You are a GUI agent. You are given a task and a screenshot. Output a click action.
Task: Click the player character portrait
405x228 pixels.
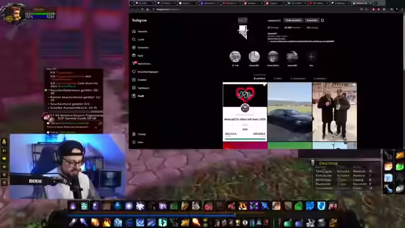click(x=15, y=15)
